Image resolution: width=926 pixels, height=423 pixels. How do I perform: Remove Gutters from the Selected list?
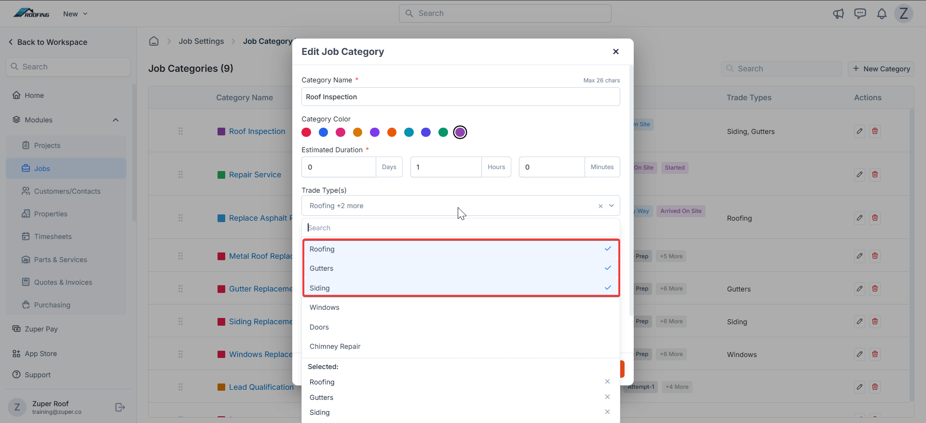tap(607, 397)
